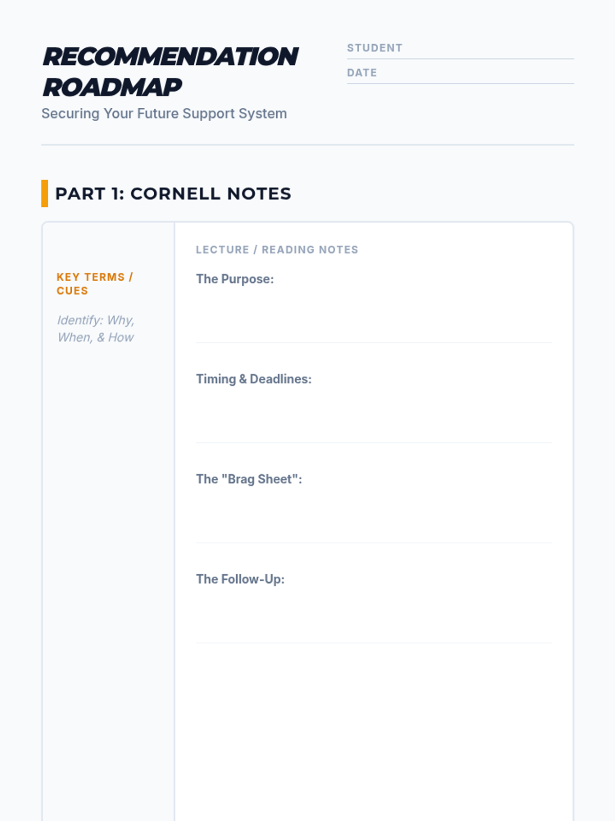
Task: Click the "Timing & Deadlines:" prompt label
Action: 254,379
